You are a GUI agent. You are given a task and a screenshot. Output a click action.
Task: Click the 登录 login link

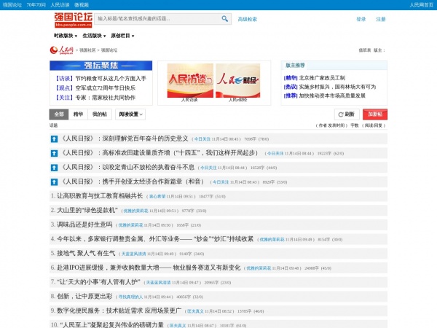coord(361,20)
